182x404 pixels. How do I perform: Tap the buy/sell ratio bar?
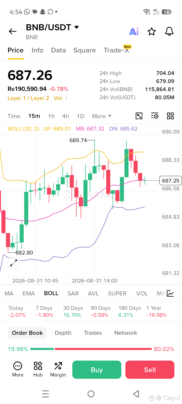(91, 349)
